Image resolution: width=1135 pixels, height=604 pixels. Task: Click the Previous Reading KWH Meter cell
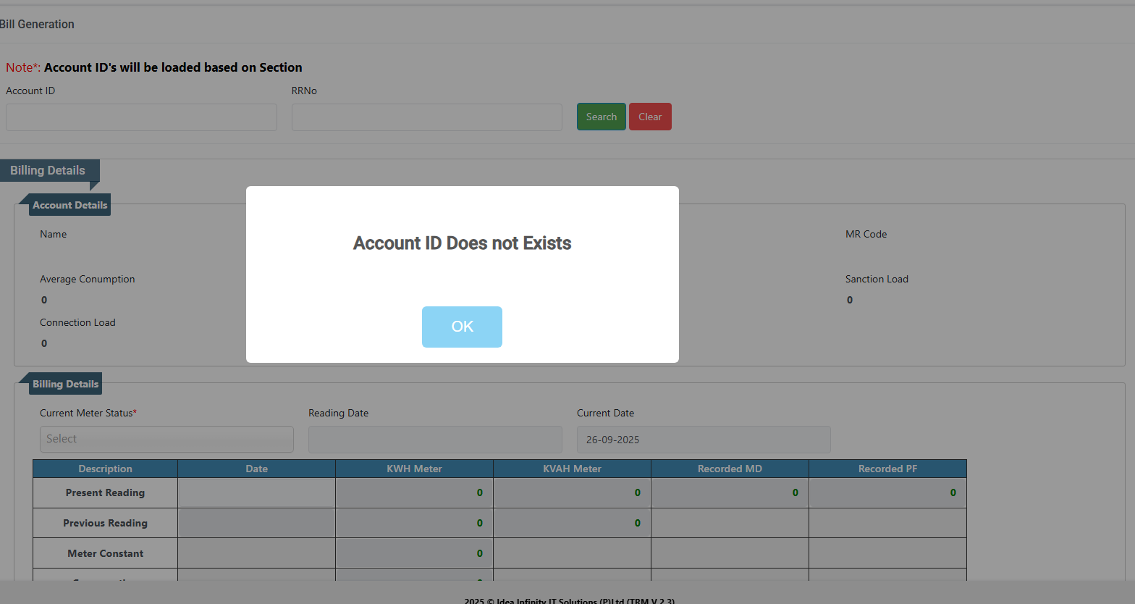tap(414, 523)
